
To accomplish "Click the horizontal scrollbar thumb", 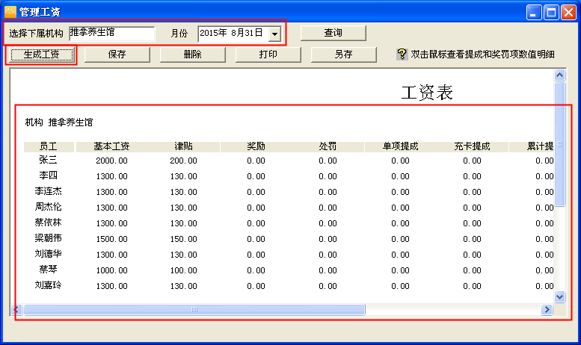I will [x=194, y=309].
